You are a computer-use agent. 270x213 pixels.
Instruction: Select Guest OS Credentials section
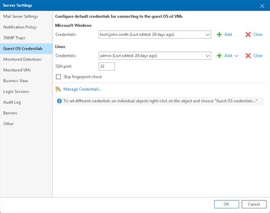(26, 48)
